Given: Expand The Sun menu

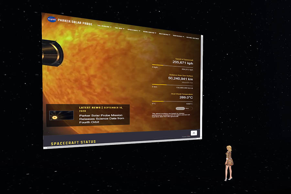Looking at the screenshot, I should click(120, 28).
